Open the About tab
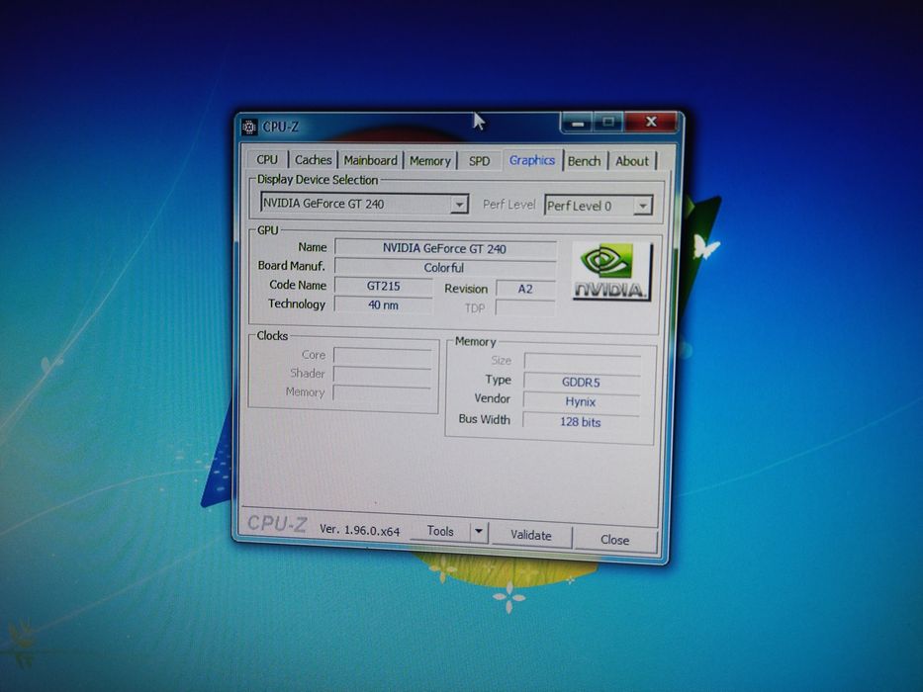 click(x=631, y=161)
